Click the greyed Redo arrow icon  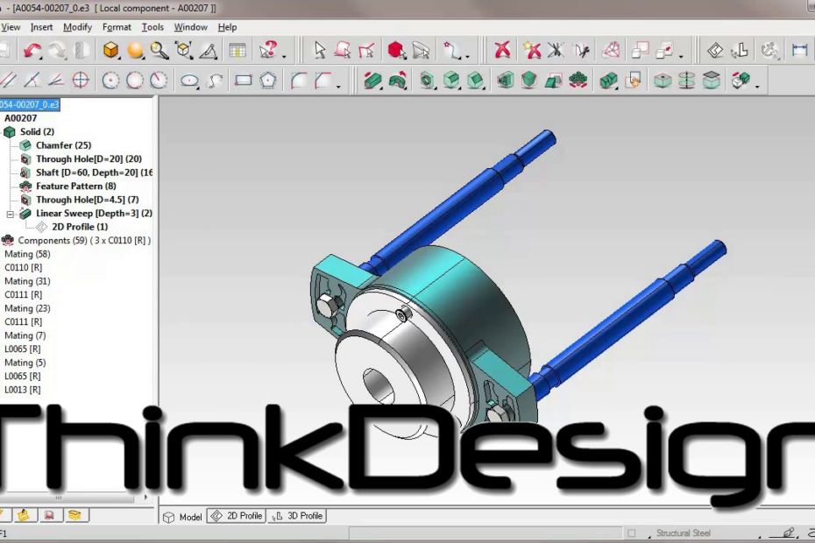click(x=57, y=50)
